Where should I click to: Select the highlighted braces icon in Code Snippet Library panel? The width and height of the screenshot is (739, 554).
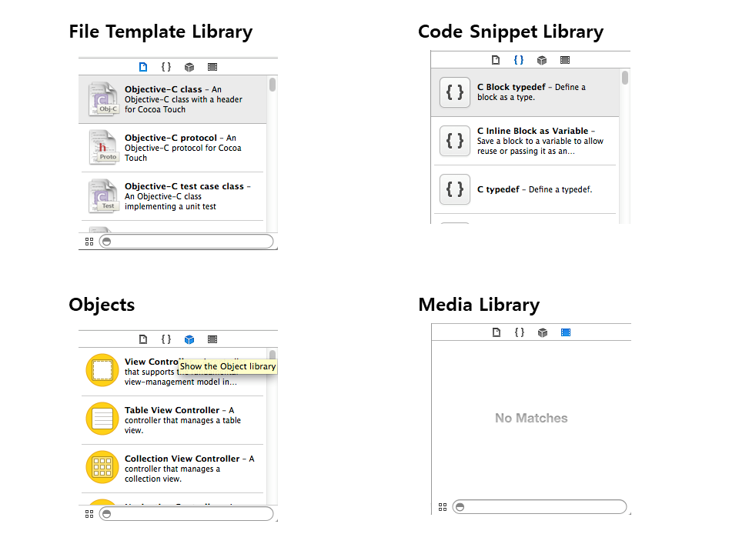519,60
